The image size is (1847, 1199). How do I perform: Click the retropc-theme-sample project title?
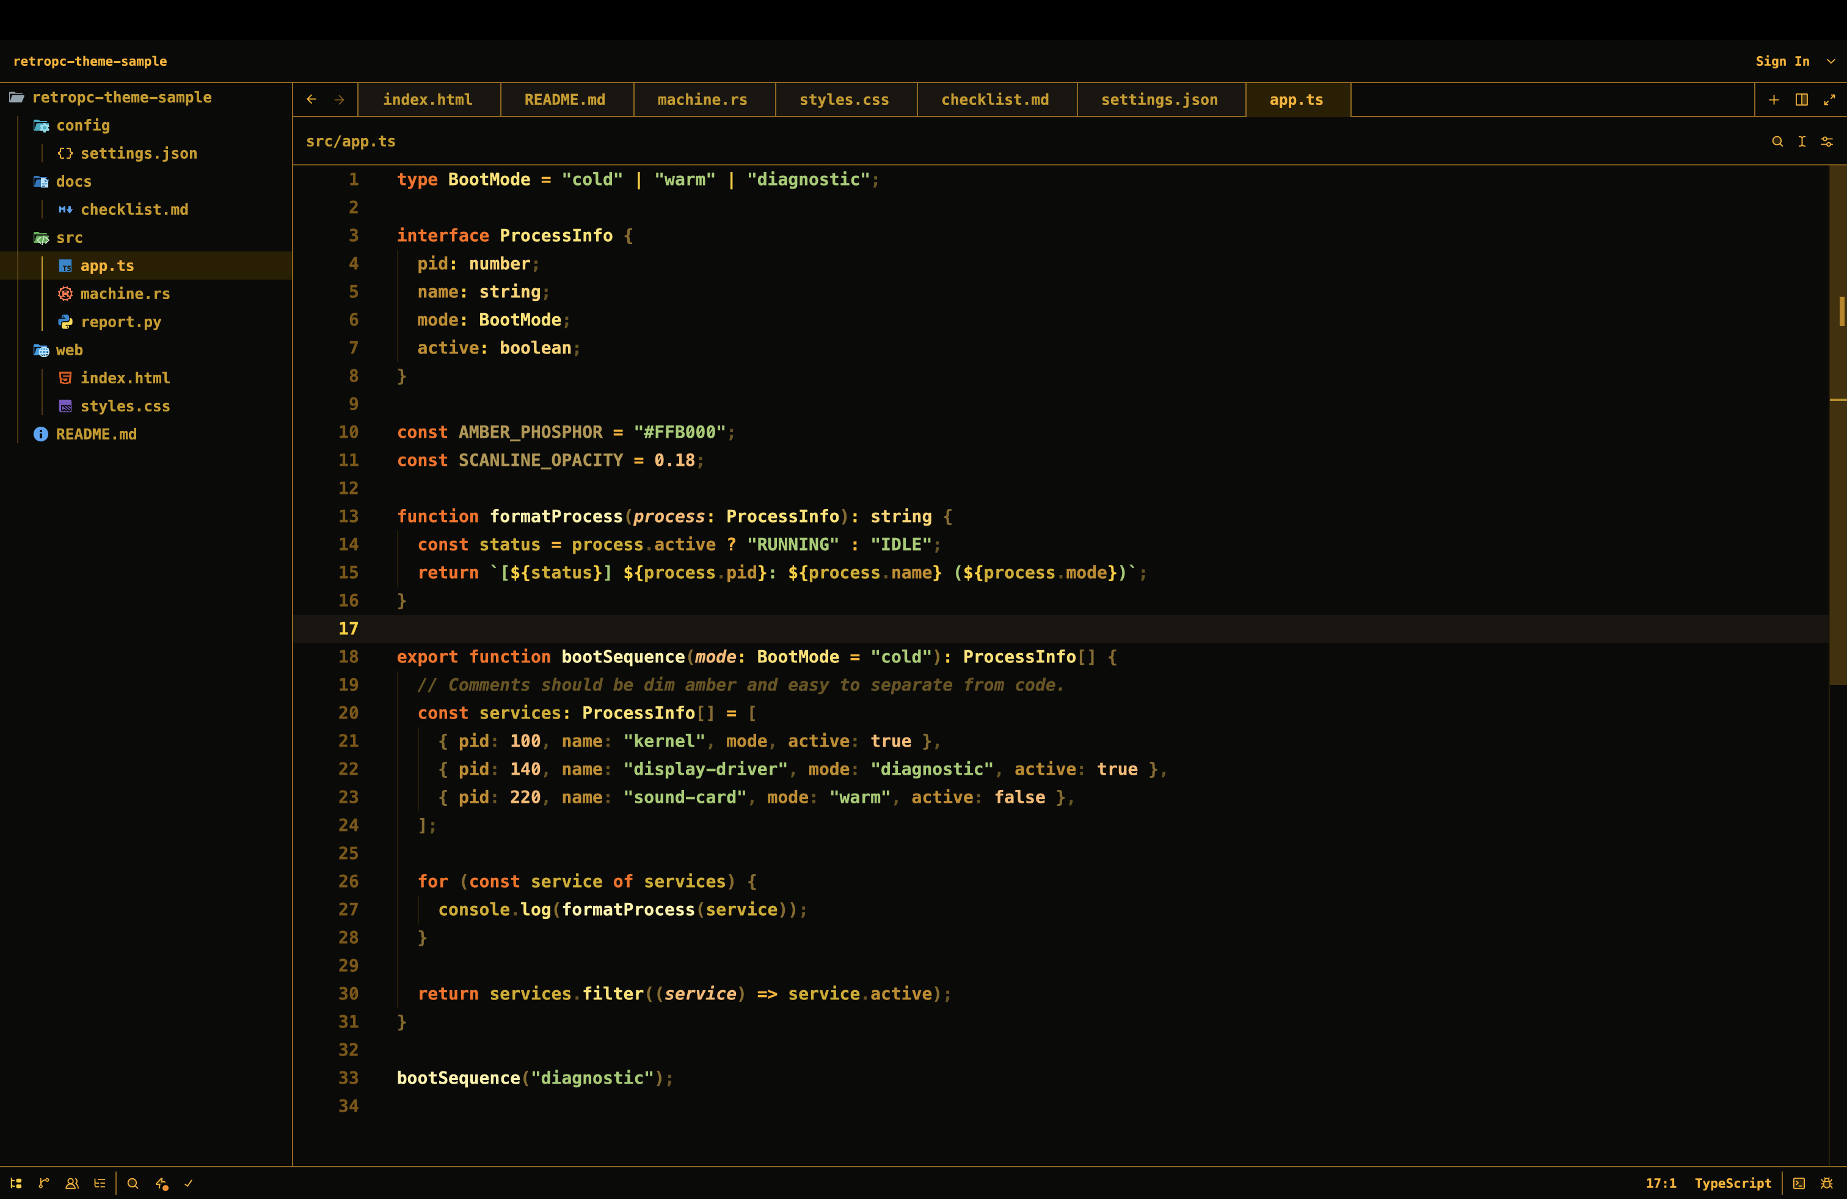coord(90,61)
